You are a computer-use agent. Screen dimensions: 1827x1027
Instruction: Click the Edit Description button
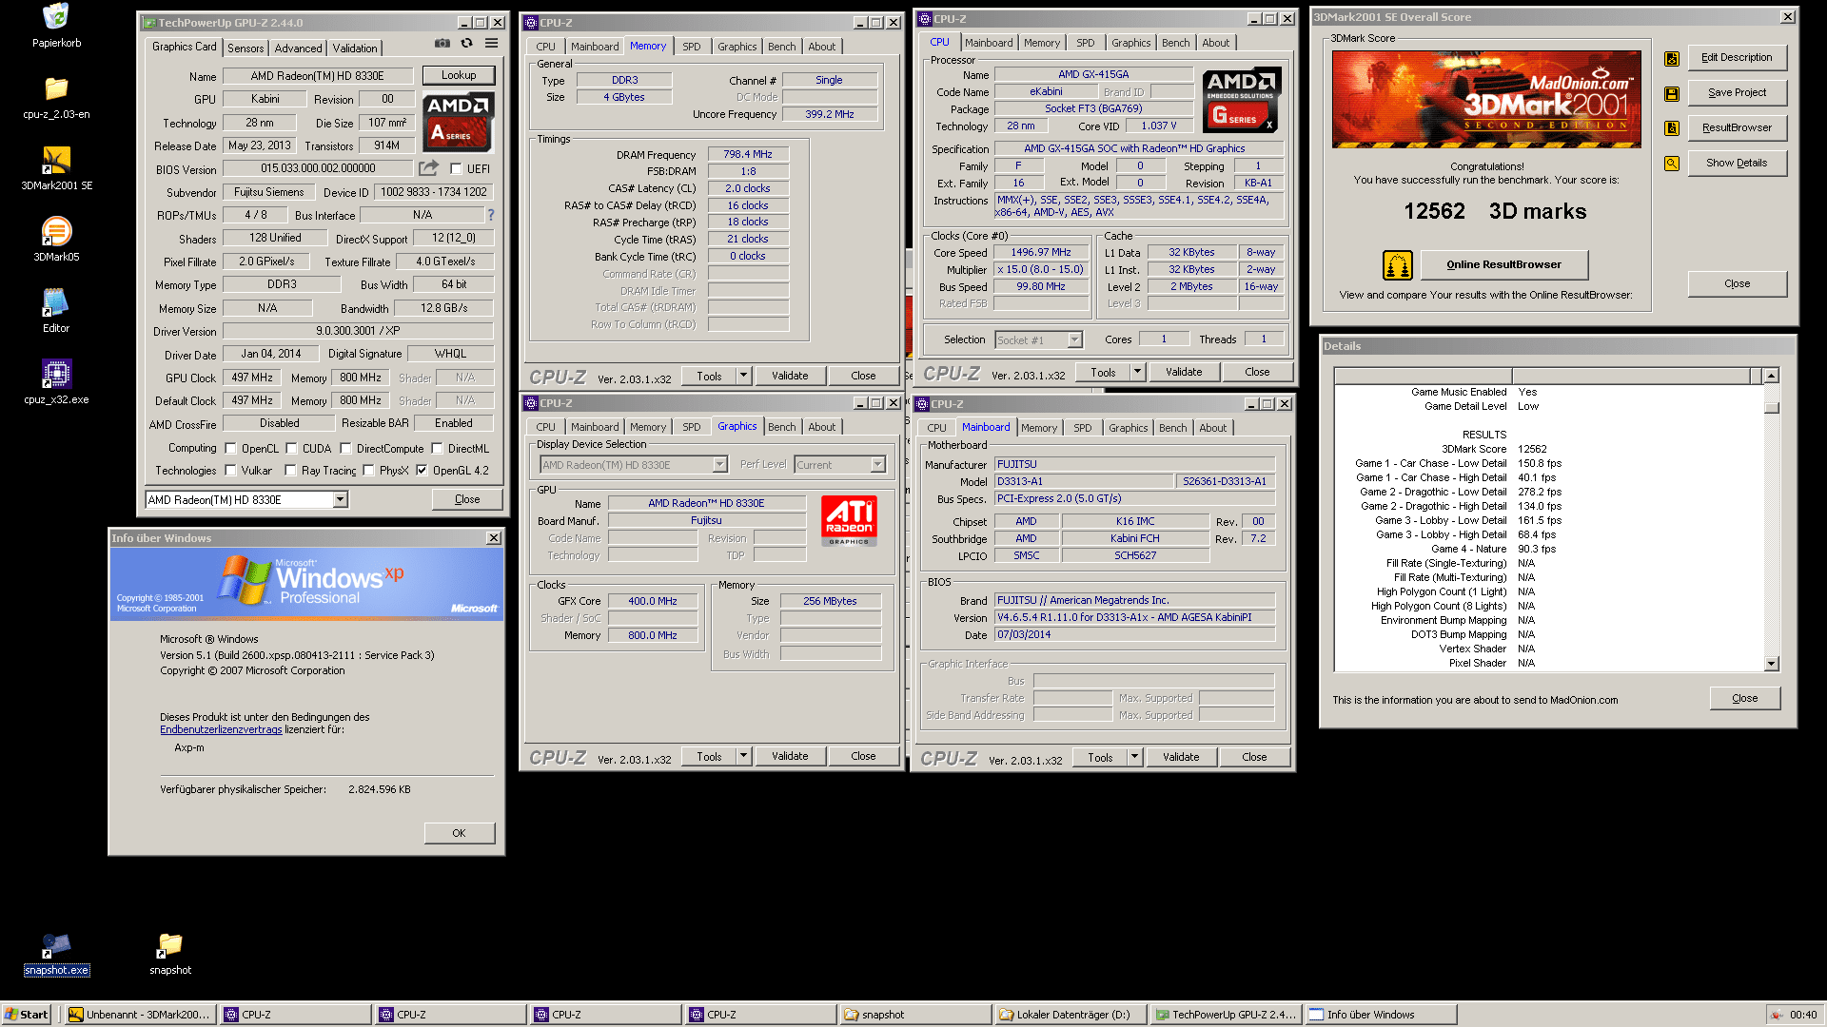click(x=1737, y=58)
